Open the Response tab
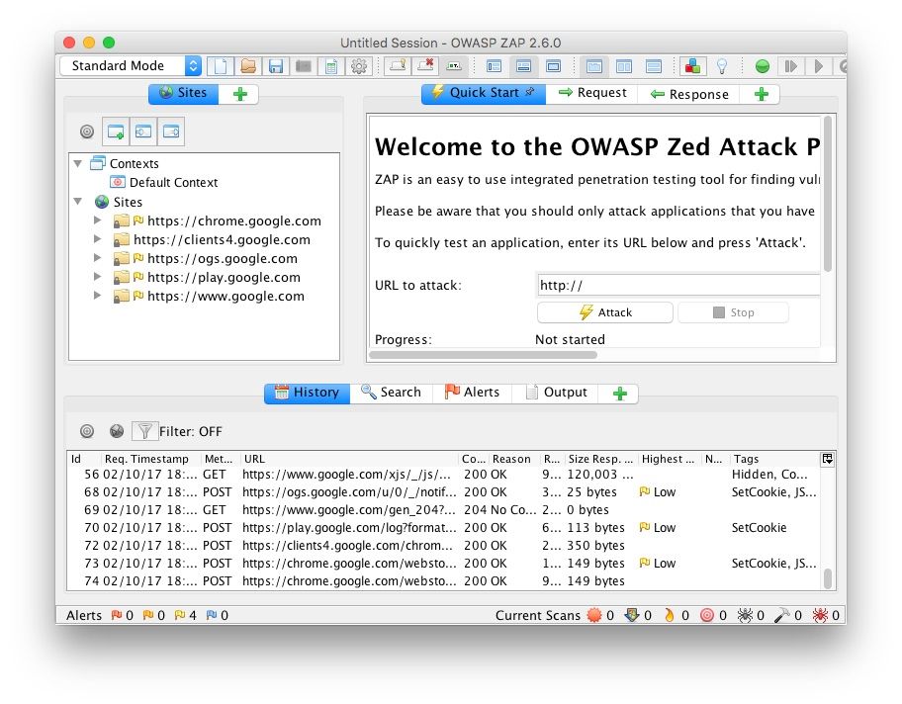 pyautogui.click(x=689, y=94)
